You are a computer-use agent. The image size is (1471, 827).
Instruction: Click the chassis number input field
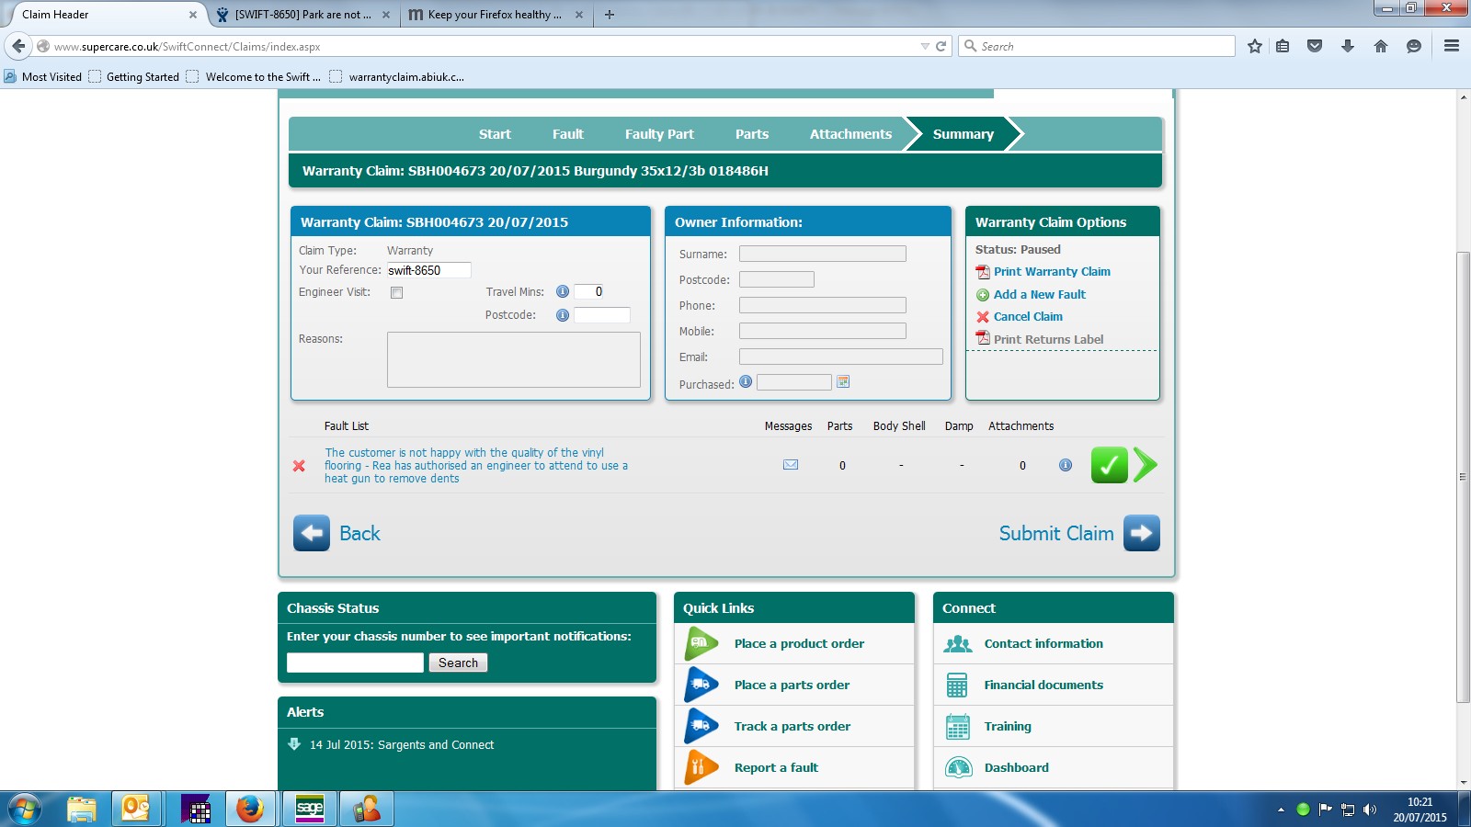(x=355, y=663)
